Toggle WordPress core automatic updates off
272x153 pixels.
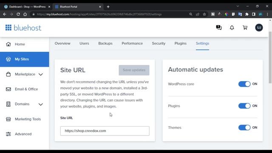(x=244, y=84)
